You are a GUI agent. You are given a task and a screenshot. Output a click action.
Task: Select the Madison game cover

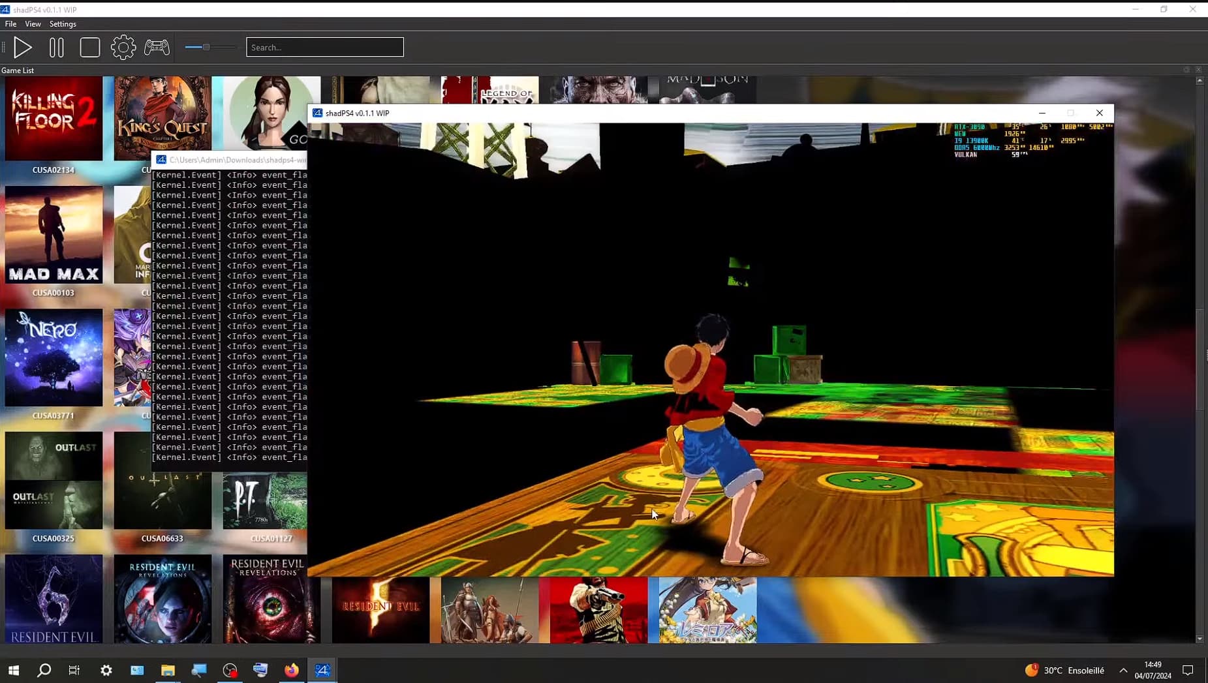(x=707, y=89)
